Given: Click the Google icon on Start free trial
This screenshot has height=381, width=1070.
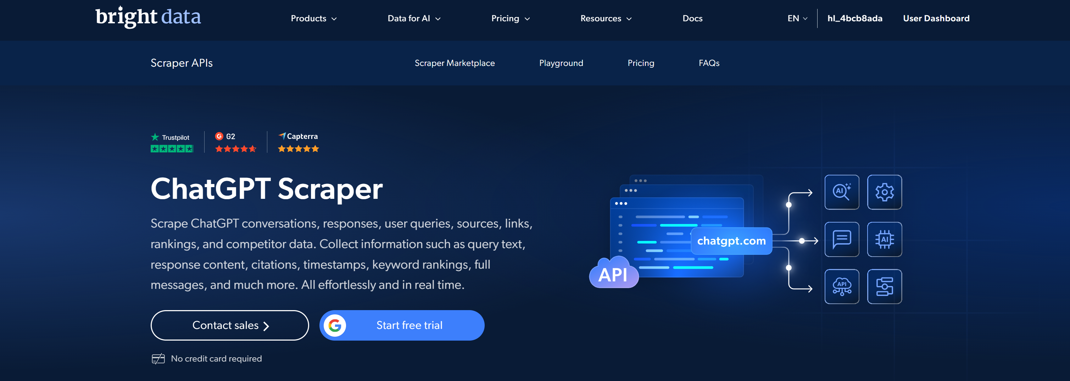Looking at the screenshot, I should point(336,325).
